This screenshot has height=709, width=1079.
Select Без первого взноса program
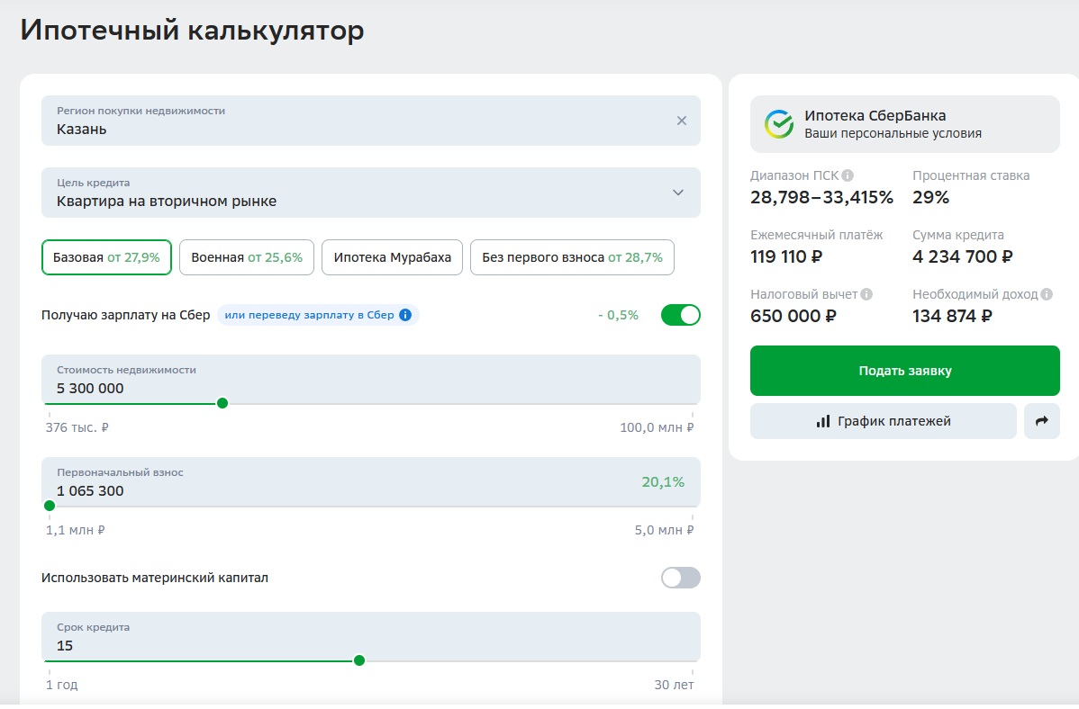572,257
